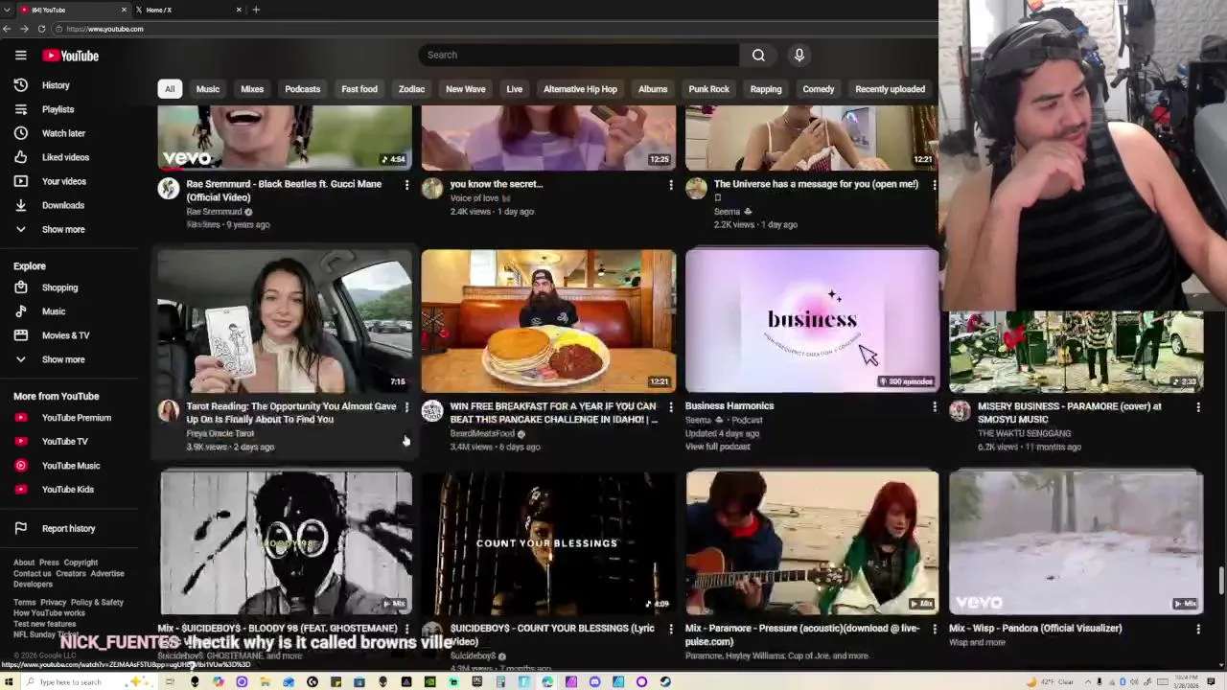Select the Podcasts filter chip
The image size is (1227, 690).
(x=302, y=89)
